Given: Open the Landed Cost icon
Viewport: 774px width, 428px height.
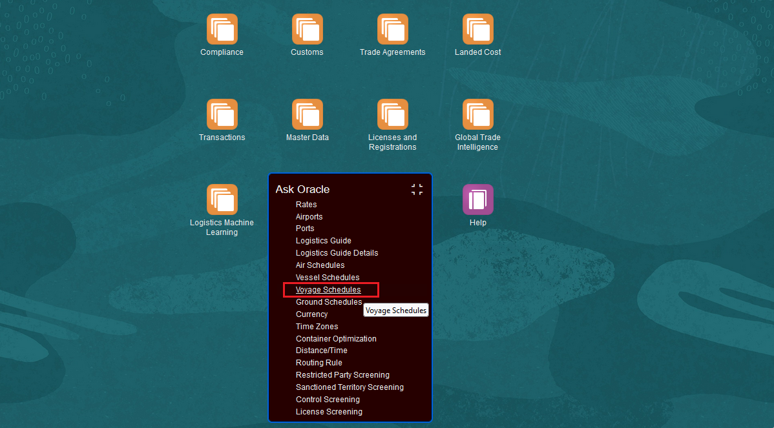Looking at the screenshot, I should coord(478,29).
